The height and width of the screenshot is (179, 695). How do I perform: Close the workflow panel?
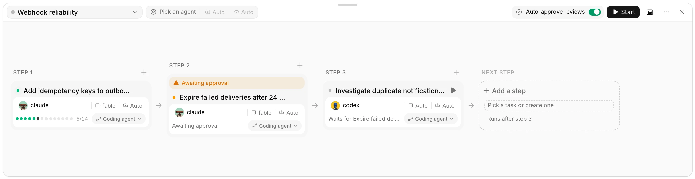[681, 12]
